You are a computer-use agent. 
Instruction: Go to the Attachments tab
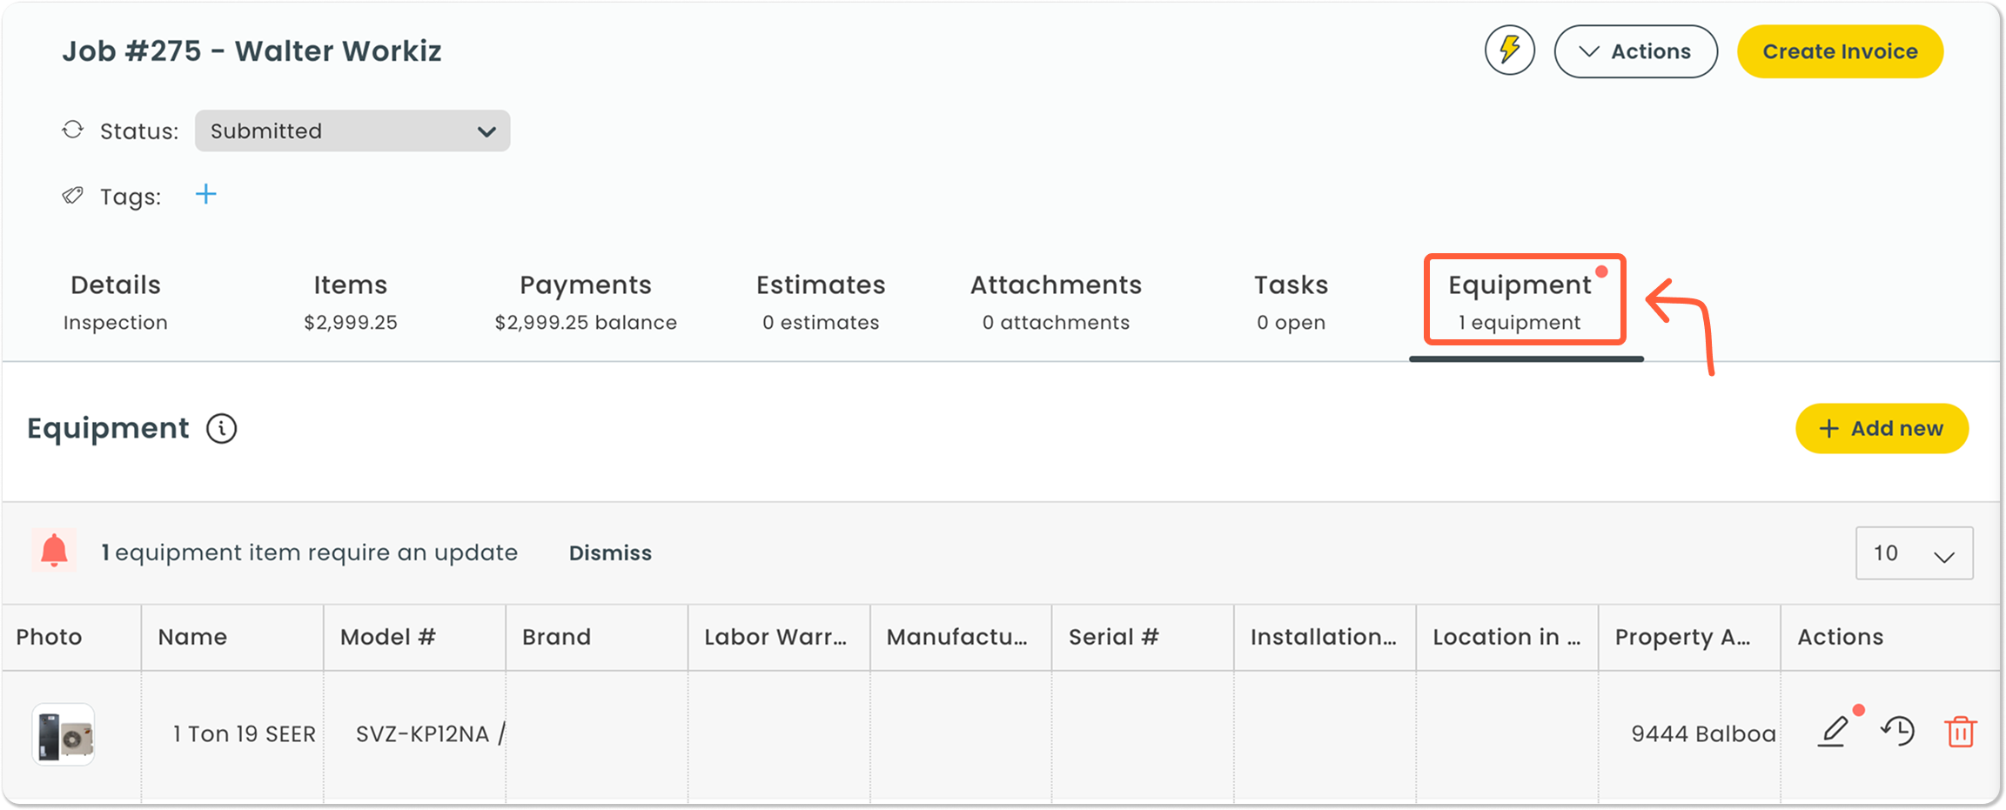[x=1055, y=302]
